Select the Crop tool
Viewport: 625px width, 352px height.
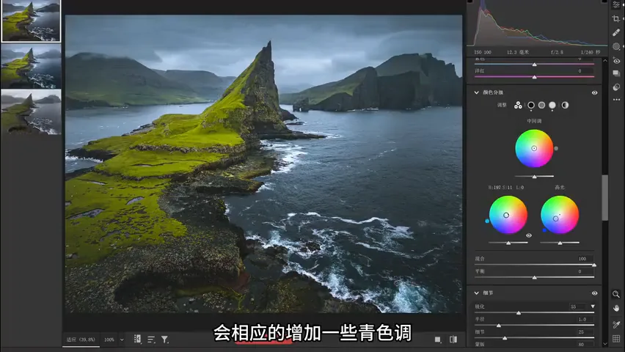[x=616, y=18]
